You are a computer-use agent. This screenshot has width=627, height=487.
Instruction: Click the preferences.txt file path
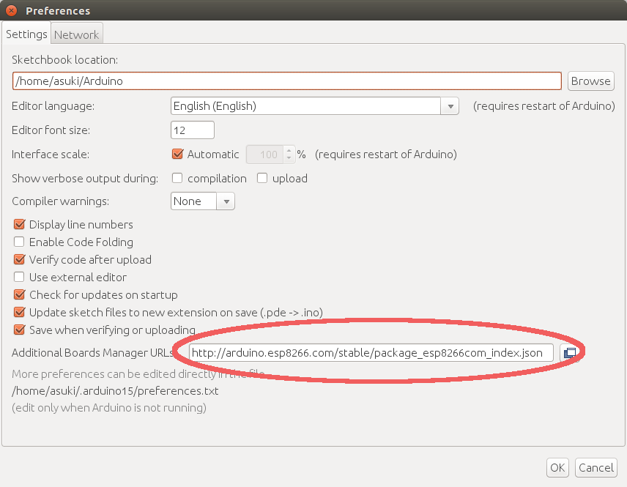(x=115, y=391)
